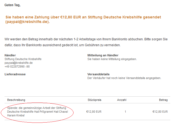Click the merchant phone number +49 022872990
Image resolution: width=177 pixels, height=126 pixels.
(x=17, y=66)
